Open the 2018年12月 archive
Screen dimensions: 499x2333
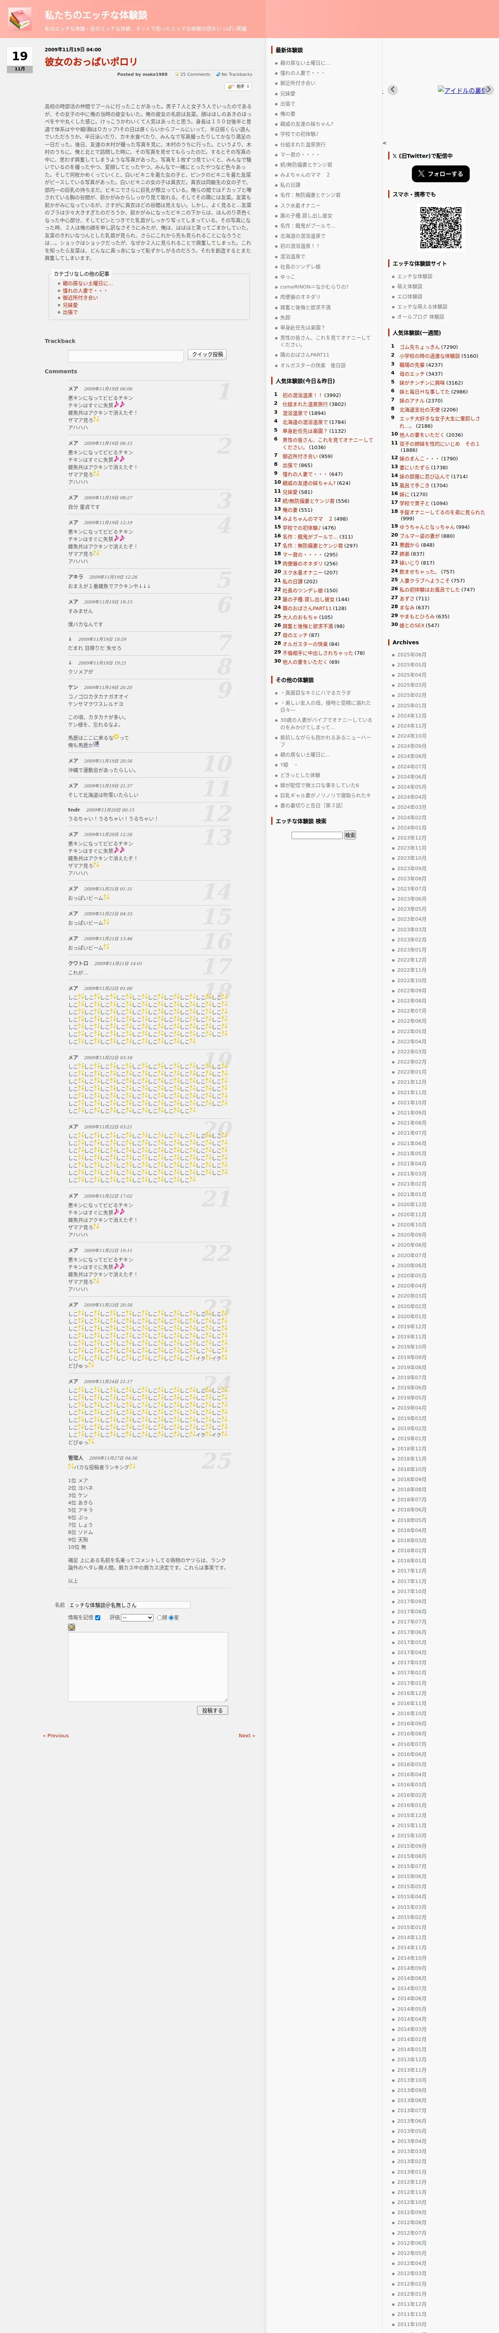[411, 1449]
